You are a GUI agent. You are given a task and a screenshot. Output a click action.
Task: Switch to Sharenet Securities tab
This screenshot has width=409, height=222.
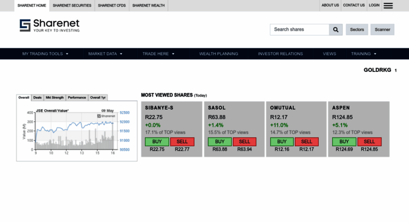[72, 5]
